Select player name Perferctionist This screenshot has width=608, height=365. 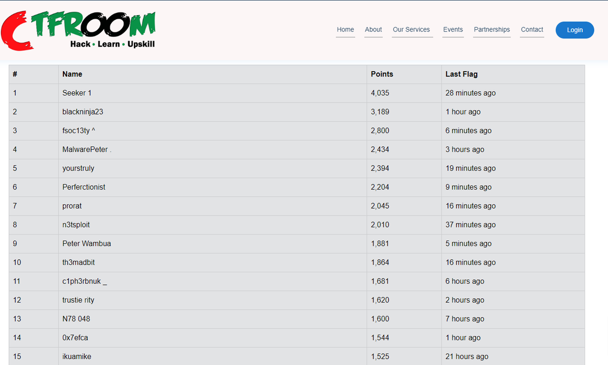tap(84, 187)
